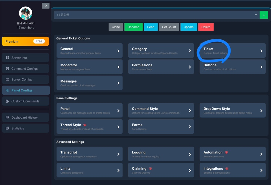This screenshot has height=185, width=271.
Task: Click the green plus icon to add panel
Action: 264,15
